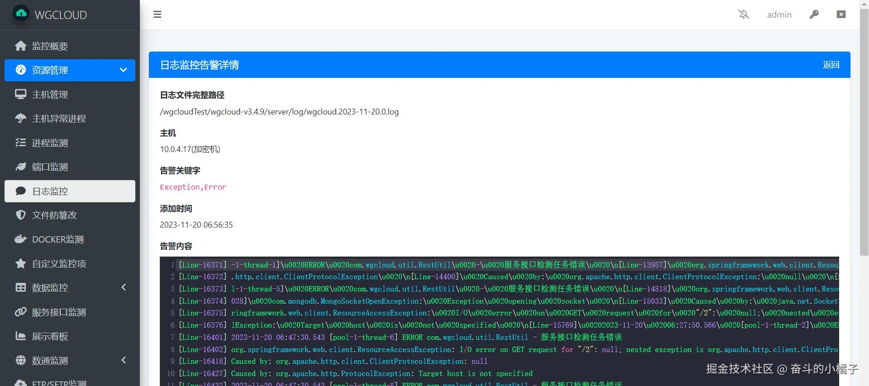Click the logout X icon
The width and height of the screenshot is (869, 386).
[841, 14]
